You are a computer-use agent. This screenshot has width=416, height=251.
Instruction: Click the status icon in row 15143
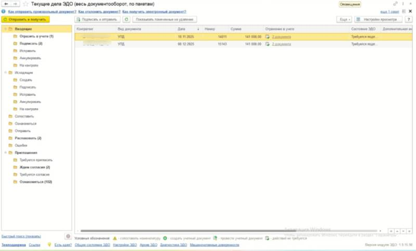coord(268,44)
